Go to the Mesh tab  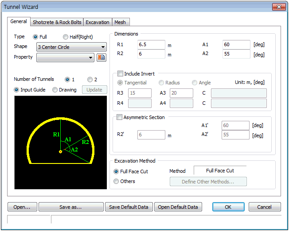[x=120, y=22]
